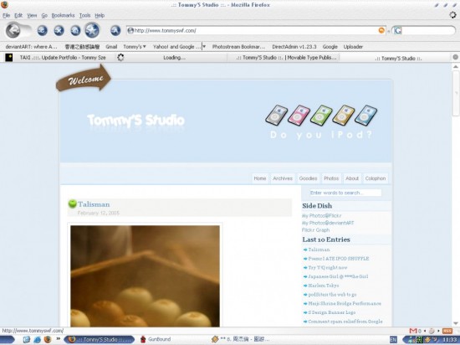Open Gmail notifier icon in status bar
The height and width of the screenshot is (345, 460).
pos(413,331)
